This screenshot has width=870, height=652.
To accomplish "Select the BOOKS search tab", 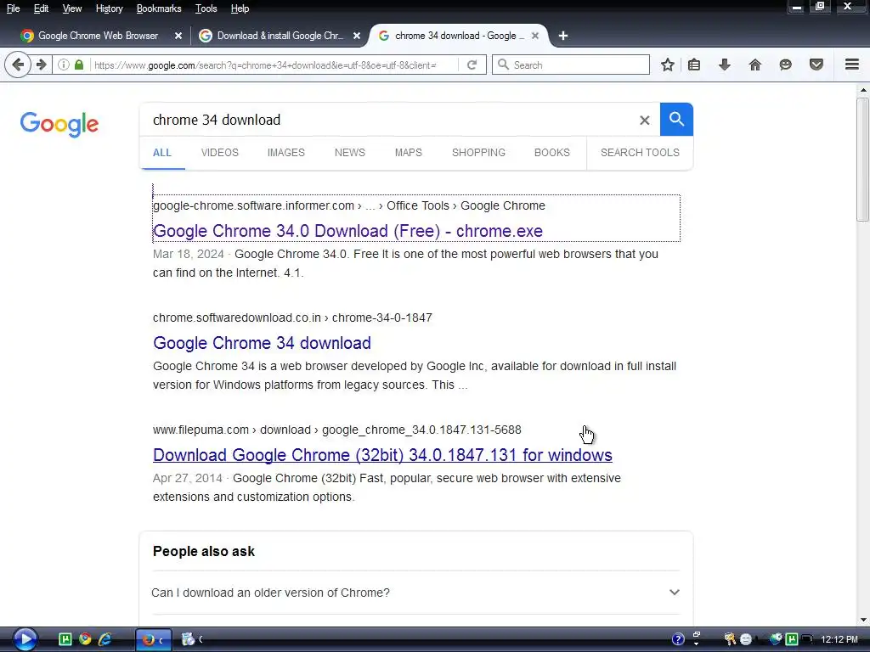I will click(552, 153).
